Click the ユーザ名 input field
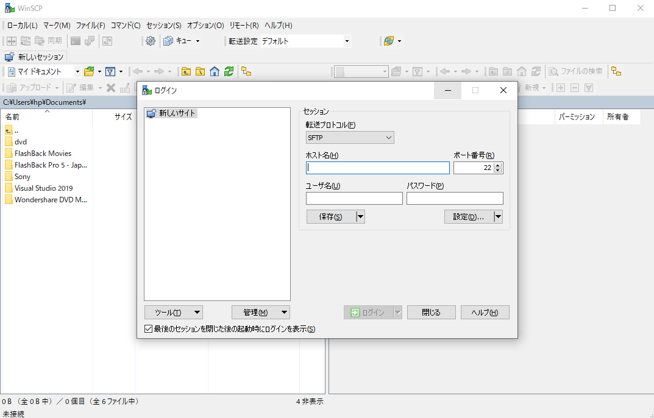Image resolution: width=654 pixels, height=418 pixels. click(x=354, y=198)
